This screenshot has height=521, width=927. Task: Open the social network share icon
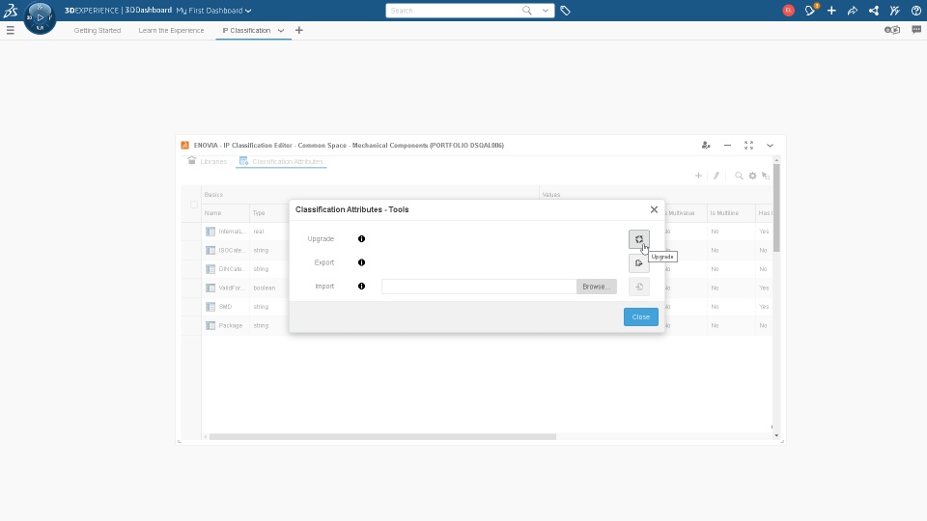point(874,11)
